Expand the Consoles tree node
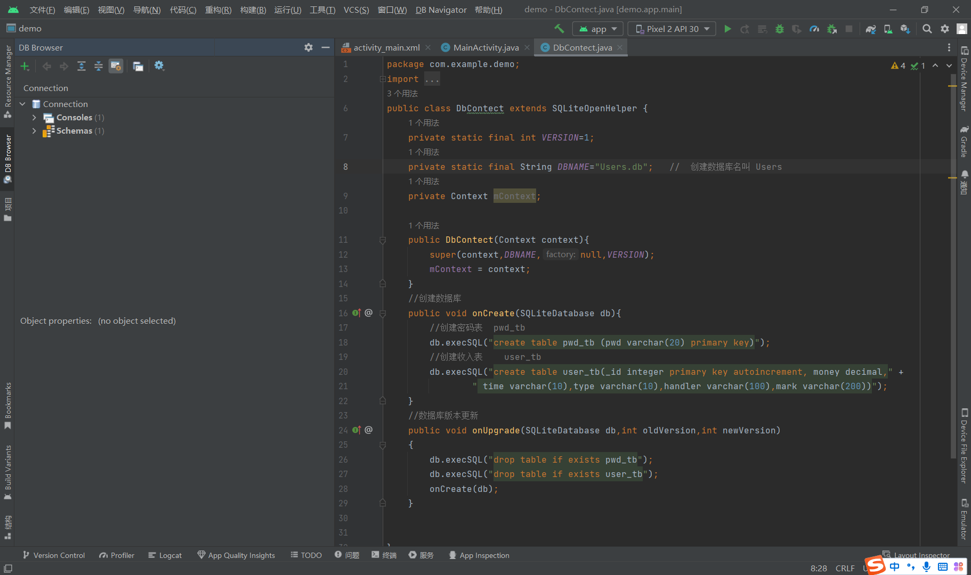The image size is (971, 575). coord(34,118)
